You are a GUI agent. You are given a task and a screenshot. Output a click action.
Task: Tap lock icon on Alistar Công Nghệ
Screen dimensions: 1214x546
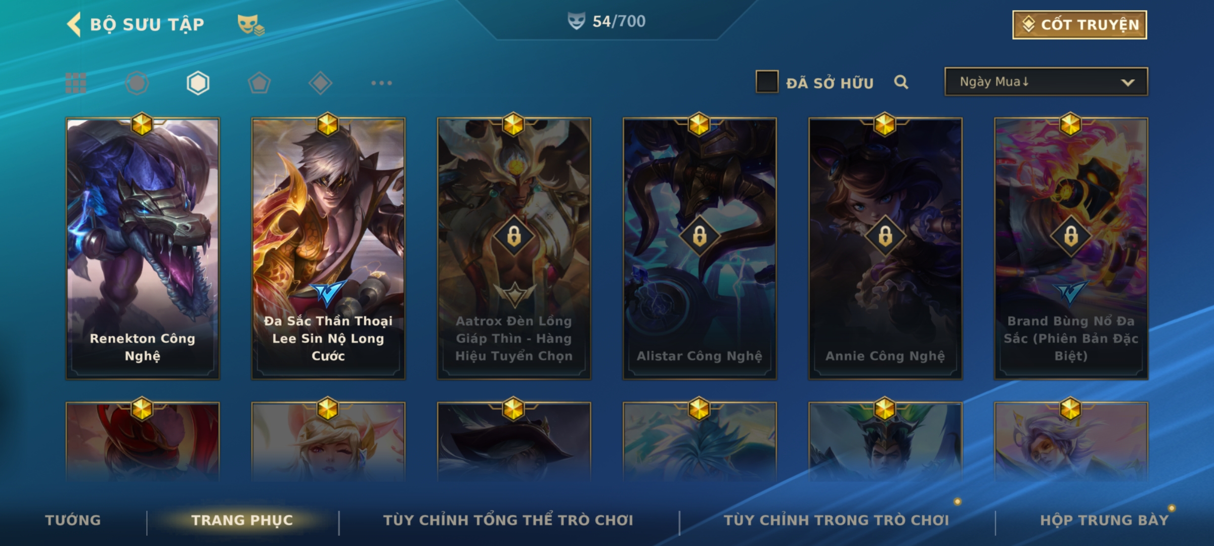tap(700, 236)
